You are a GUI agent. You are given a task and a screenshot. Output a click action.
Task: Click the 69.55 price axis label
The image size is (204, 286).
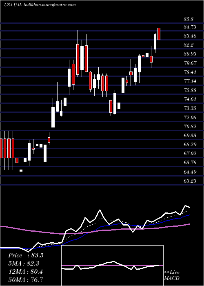point(190,136)
